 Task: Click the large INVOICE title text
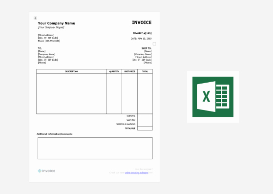(142, 22)
